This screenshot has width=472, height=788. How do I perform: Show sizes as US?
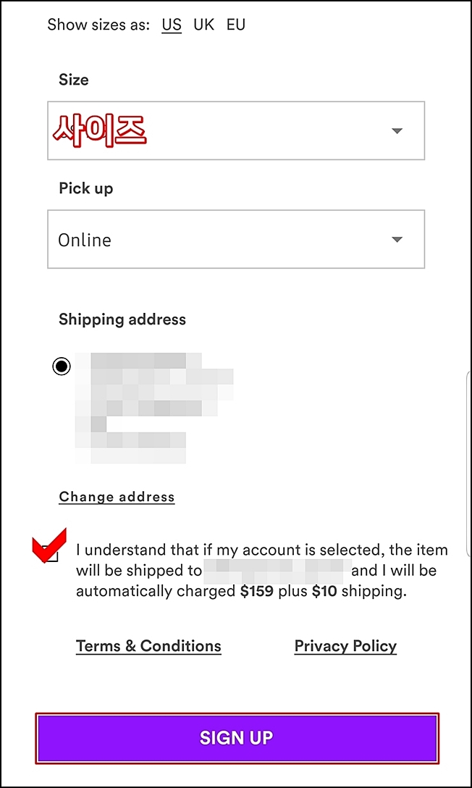[x=172, y=25]
